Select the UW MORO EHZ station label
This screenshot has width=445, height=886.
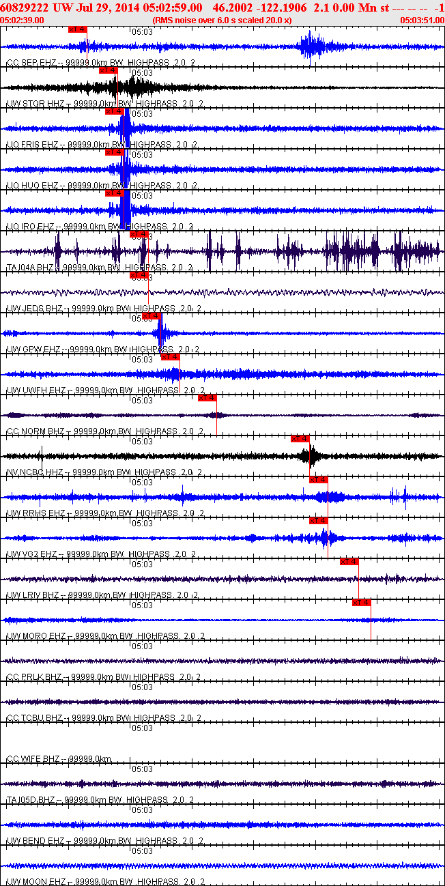pyautogui.click(x=105, y=635)
